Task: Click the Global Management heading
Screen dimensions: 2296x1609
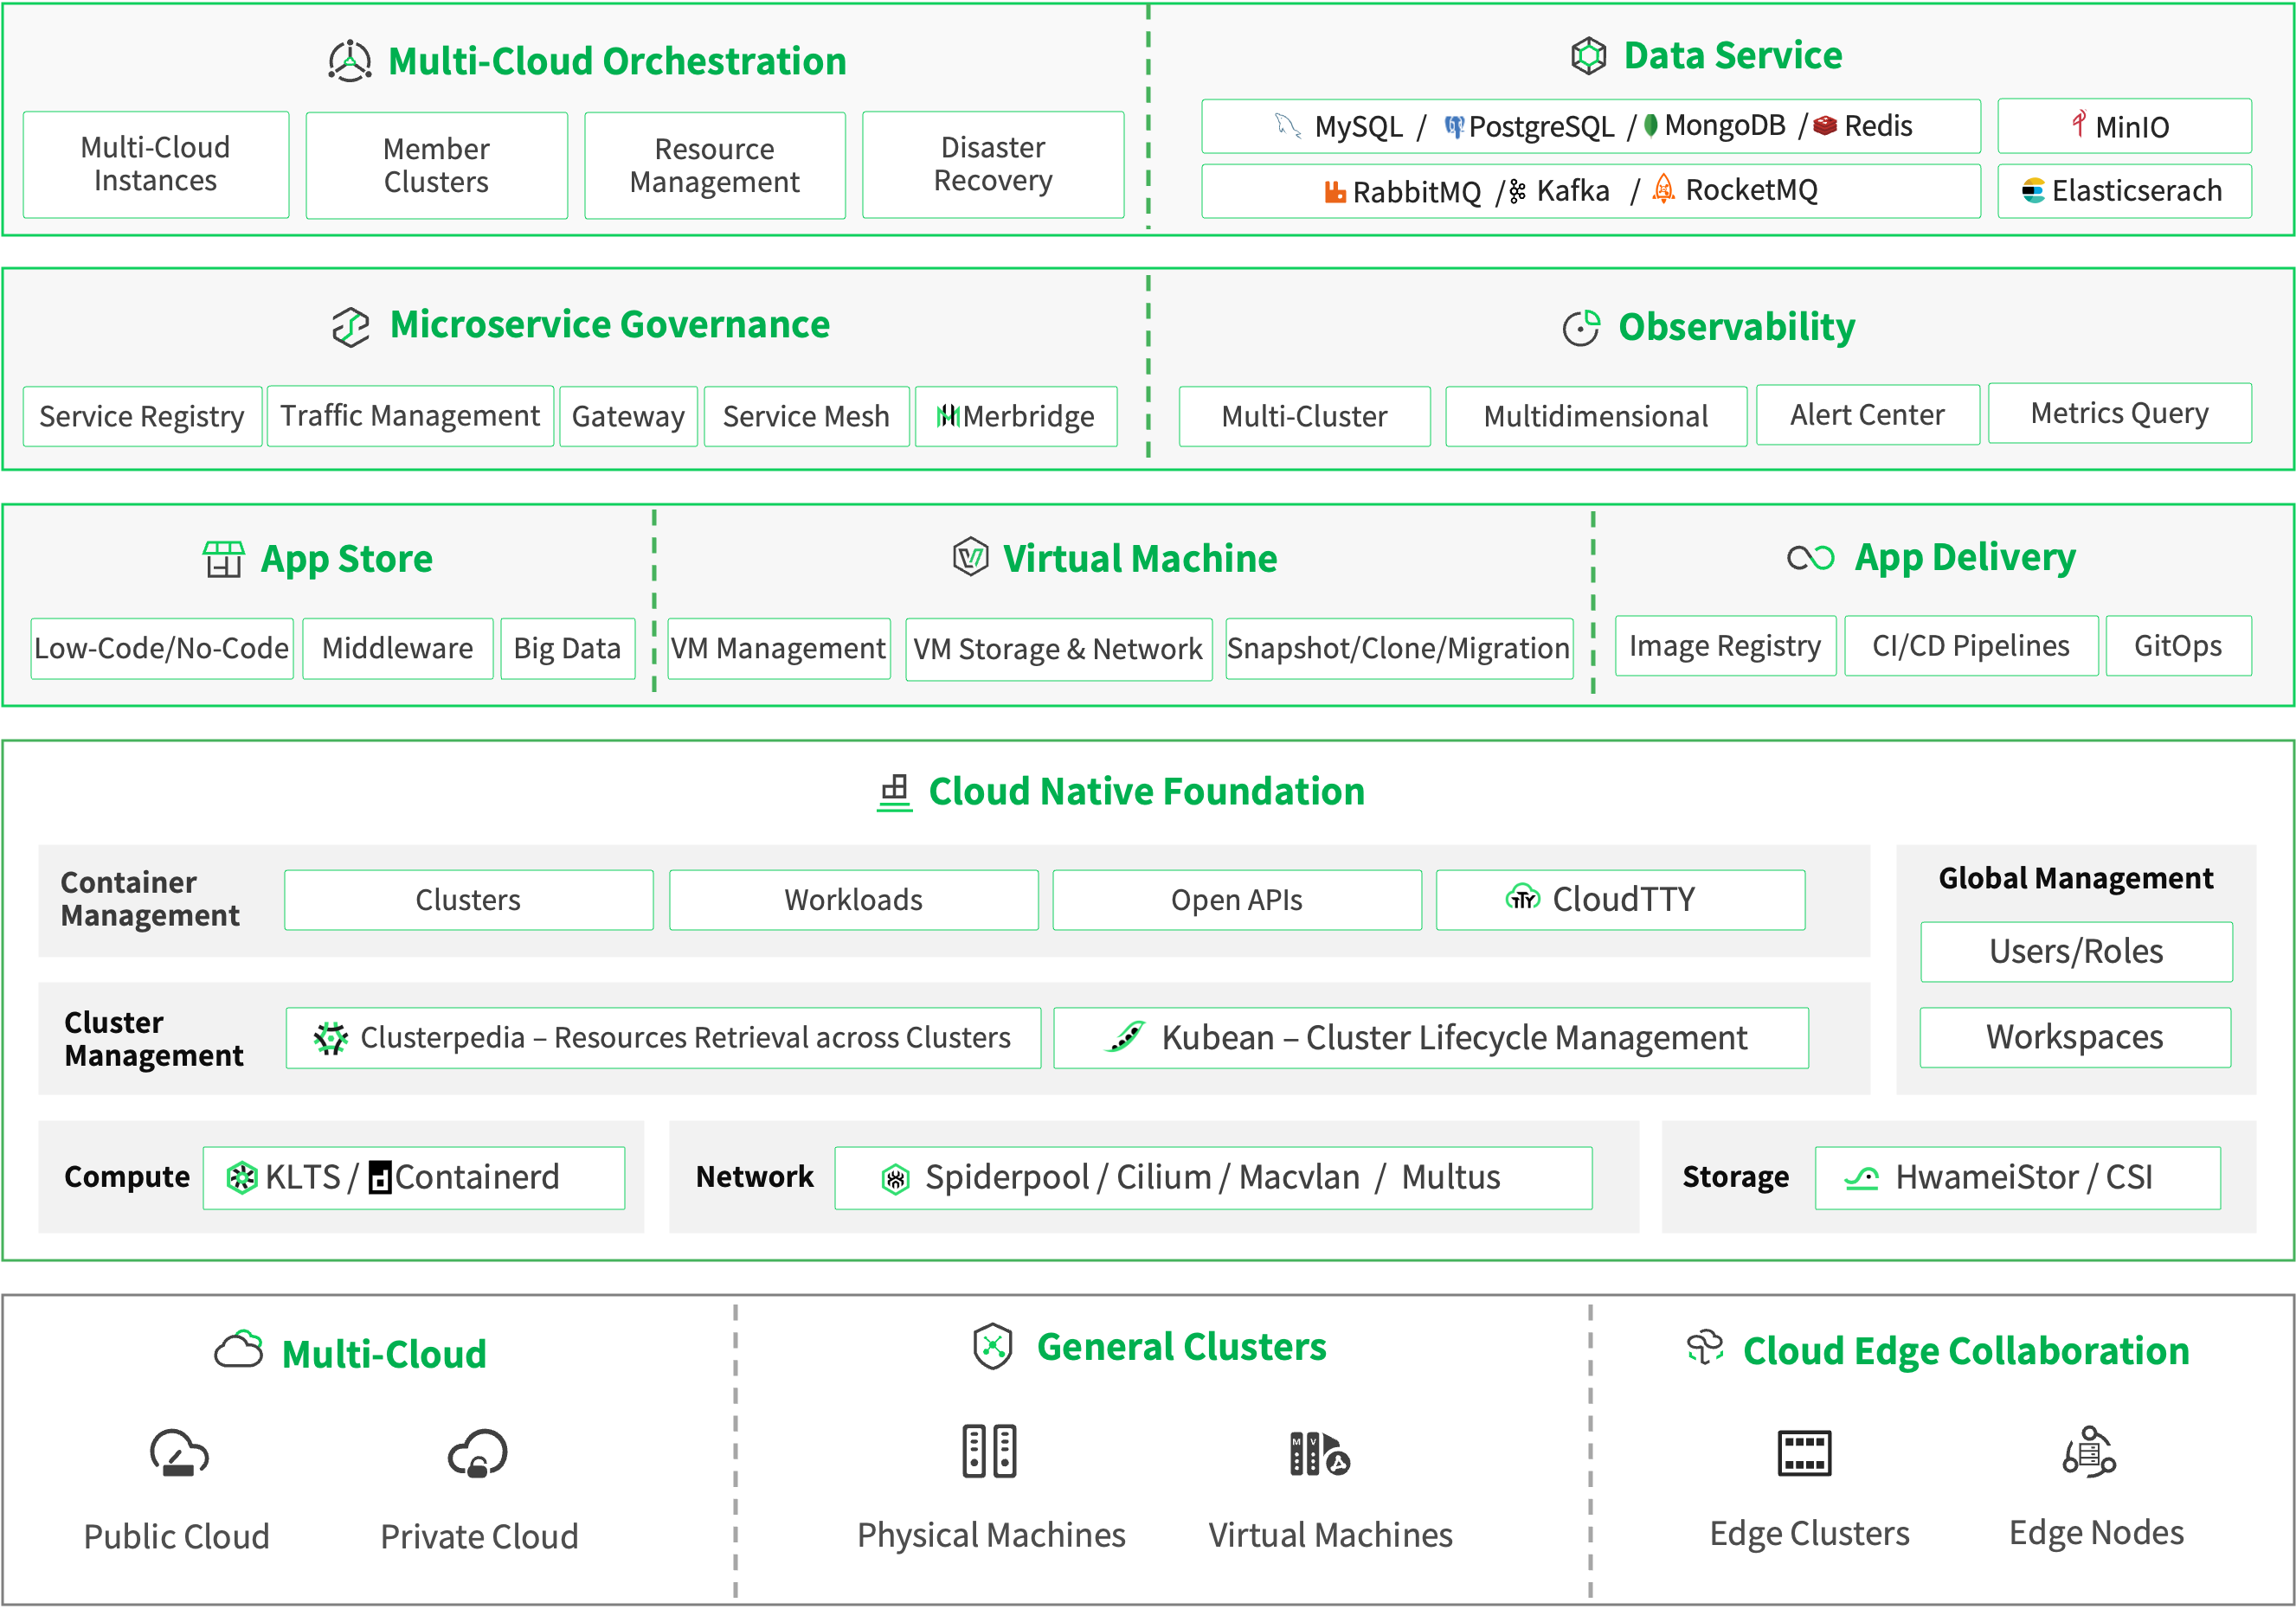Action: click(2076, 878)
